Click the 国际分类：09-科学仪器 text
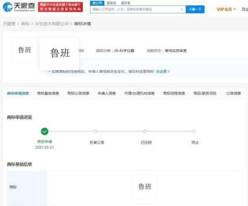This screenshot has height=206, width=248. coord(115,51)
